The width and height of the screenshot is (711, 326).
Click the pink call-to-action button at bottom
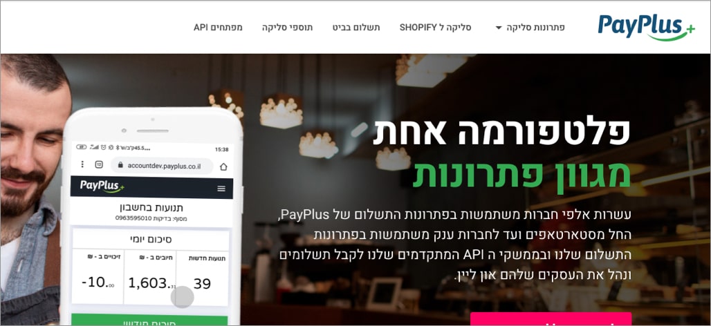click(x=551, y=319)
